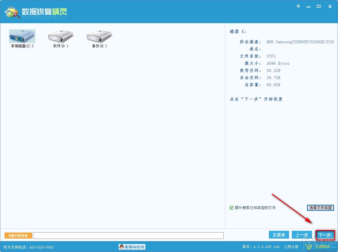Return to 主菜单 main menu
Image resolution: width=338 pixels, height=252 pixels.
(279, 235)
